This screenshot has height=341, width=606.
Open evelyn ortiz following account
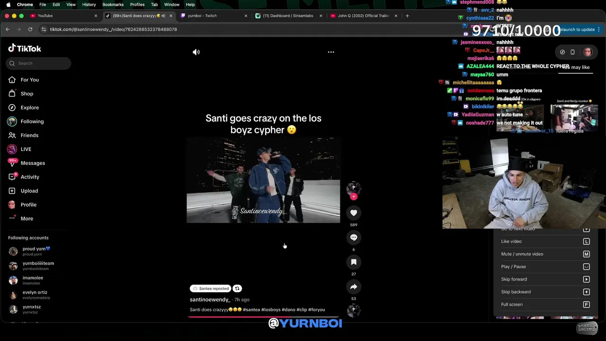click(x=29, y=295)
